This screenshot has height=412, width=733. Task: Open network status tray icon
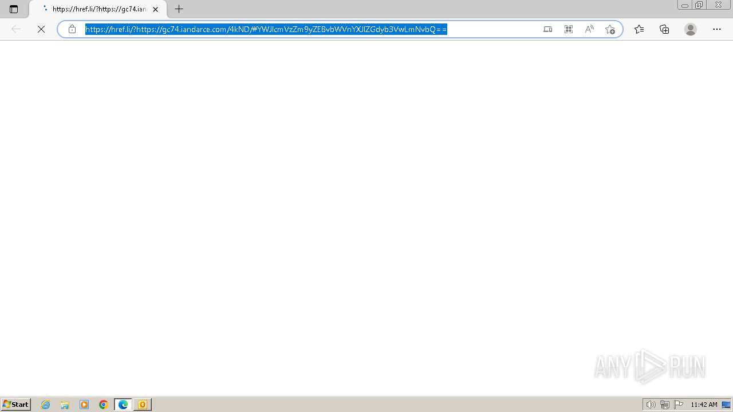(x=665, y=405)
